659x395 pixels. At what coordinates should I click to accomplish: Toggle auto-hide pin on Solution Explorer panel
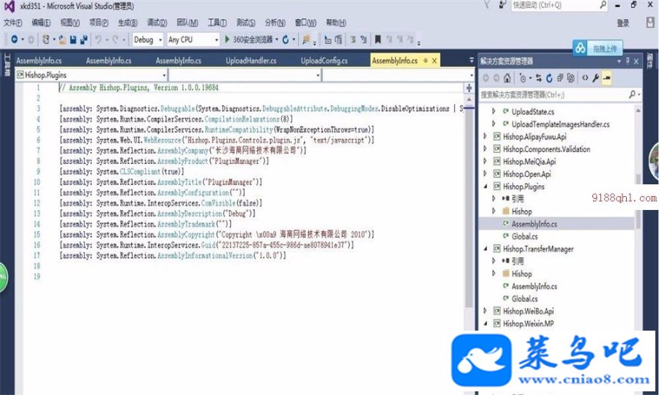click(x=628, y=61)
